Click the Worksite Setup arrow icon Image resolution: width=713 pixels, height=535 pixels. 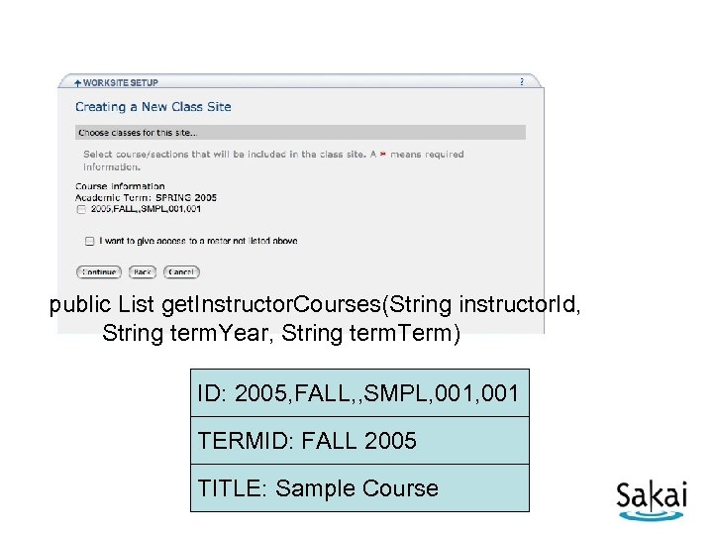coord(77,82)
